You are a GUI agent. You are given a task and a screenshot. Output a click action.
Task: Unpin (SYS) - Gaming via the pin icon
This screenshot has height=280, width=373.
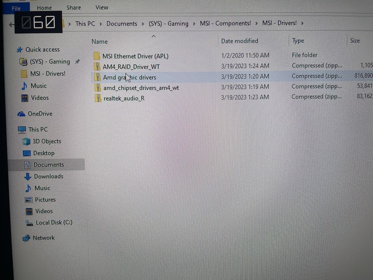(77, 62)
